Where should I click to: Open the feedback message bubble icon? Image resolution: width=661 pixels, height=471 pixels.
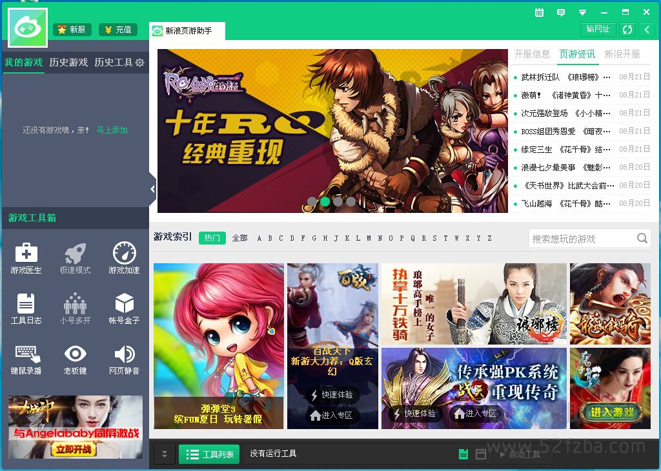pyautogui.click(x=561, y=13)
